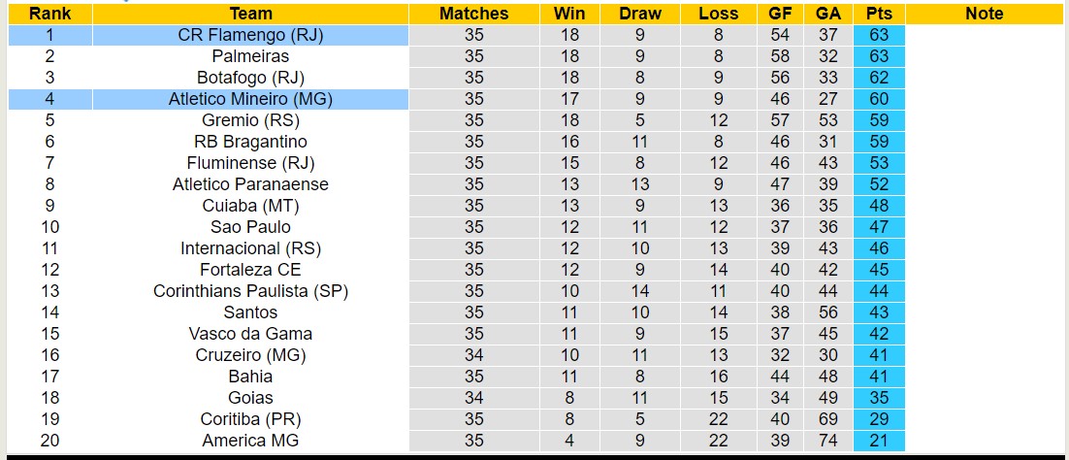Click the GF column header

pyautogui.click(x=780, y=14)
